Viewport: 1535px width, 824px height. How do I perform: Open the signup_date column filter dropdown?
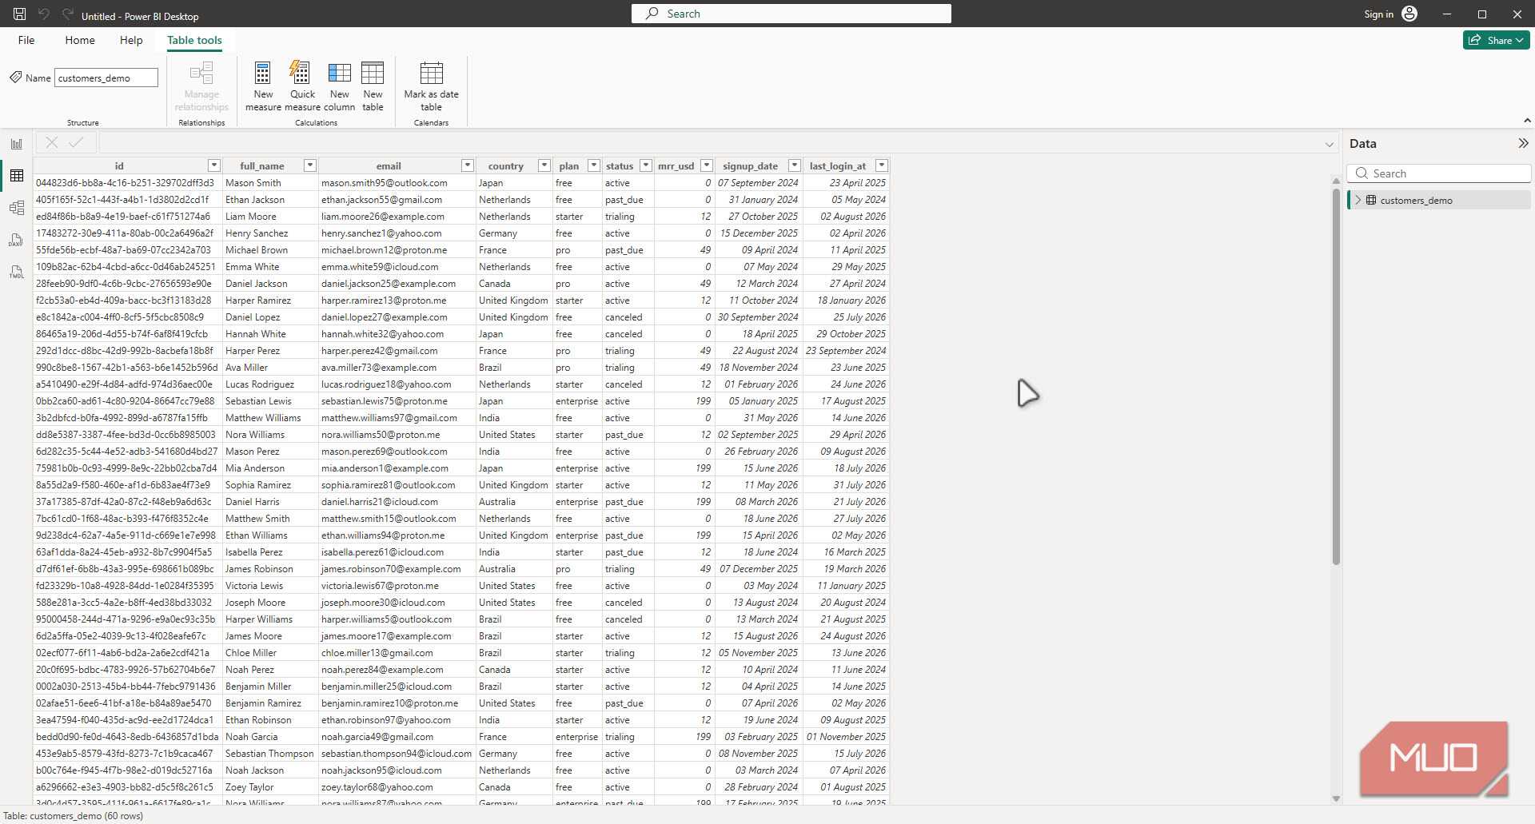pyautogui.click(x=795, y=165)
